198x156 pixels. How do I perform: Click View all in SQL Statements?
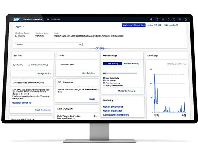(92, 99)
